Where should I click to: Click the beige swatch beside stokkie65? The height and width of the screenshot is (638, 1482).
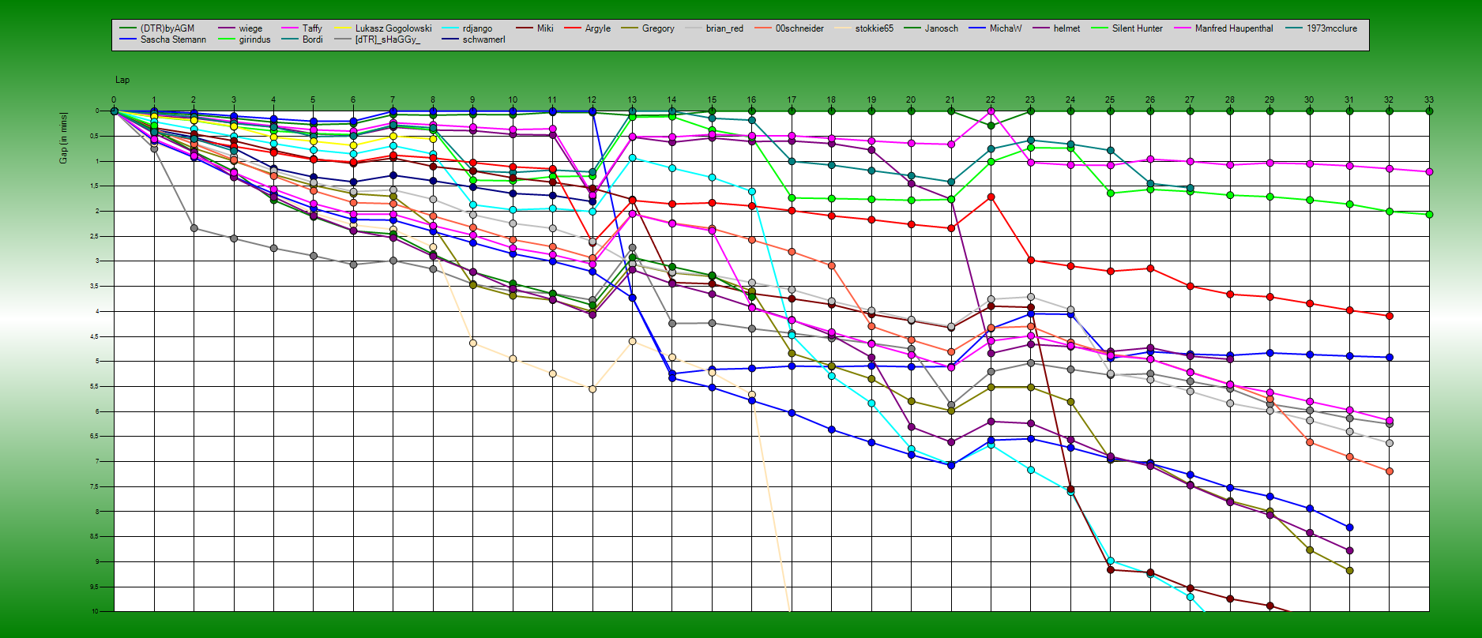tap(842, 28)
